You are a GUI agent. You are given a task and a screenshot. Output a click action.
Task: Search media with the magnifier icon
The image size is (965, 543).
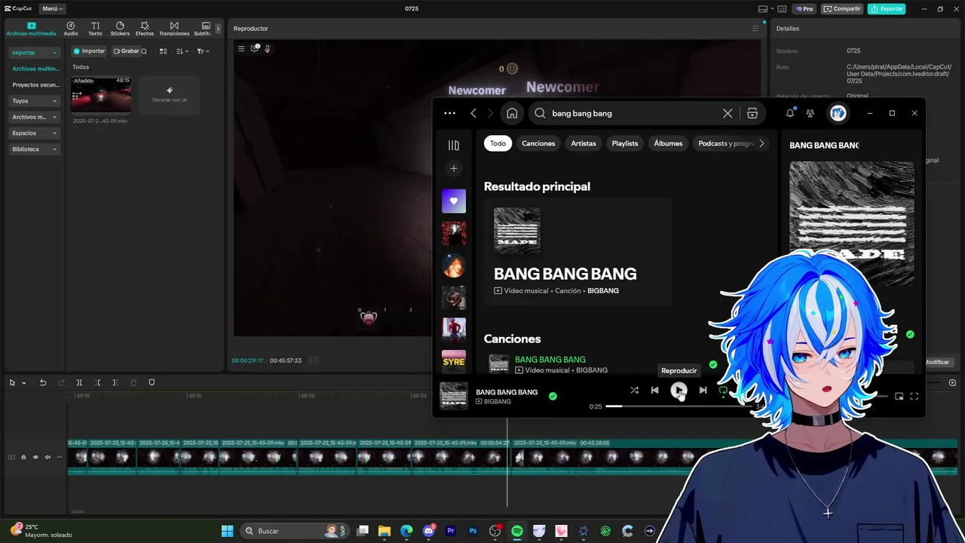(x=144, y=51)
